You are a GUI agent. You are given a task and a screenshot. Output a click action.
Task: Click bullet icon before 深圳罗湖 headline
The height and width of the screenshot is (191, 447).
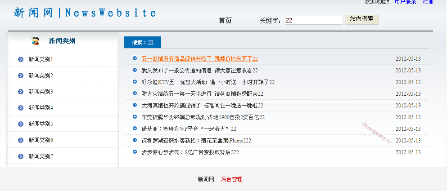click(135, 140)
